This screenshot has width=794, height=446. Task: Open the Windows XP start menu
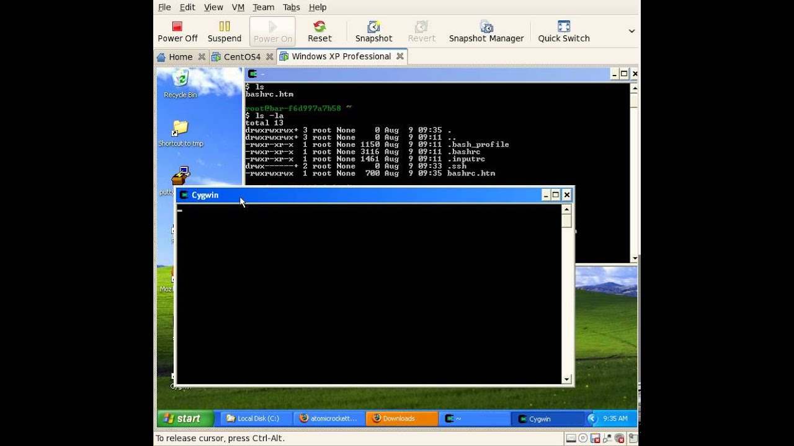point(185,419)
